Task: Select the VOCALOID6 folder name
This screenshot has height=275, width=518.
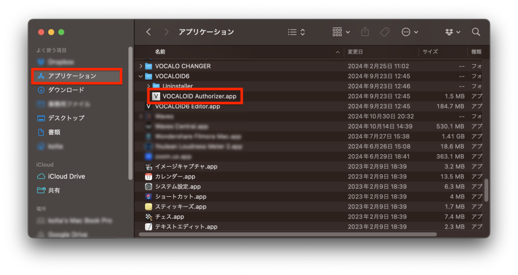Action: point(172,76)
